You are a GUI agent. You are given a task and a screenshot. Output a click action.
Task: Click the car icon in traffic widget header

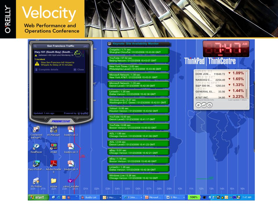85,46
